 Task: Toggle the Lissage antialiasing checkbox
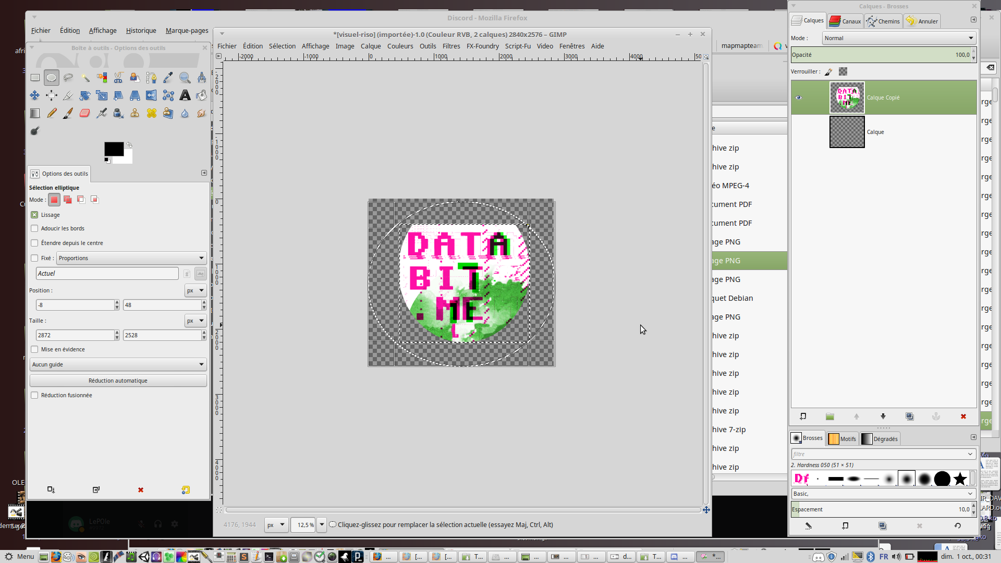pos(34,215)
